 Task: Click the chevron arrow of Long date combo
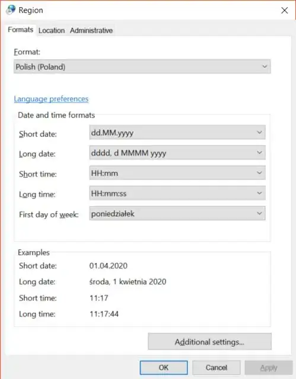coord(259,153)
